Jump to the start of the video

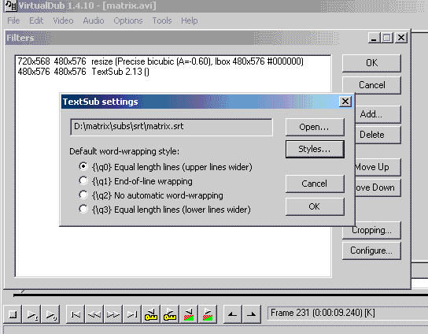[x=76, y=314]
